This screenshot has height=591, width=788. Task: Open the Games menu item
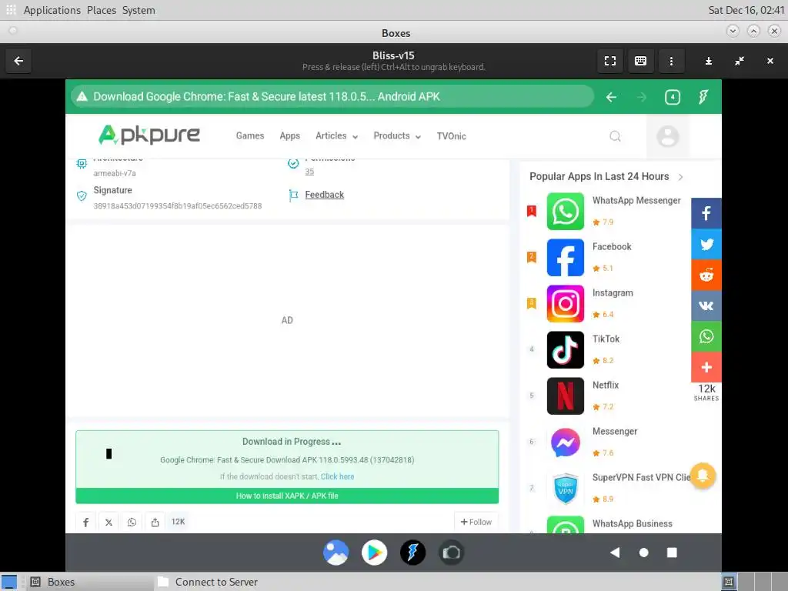pyautogui.click(x=250, y=135)
